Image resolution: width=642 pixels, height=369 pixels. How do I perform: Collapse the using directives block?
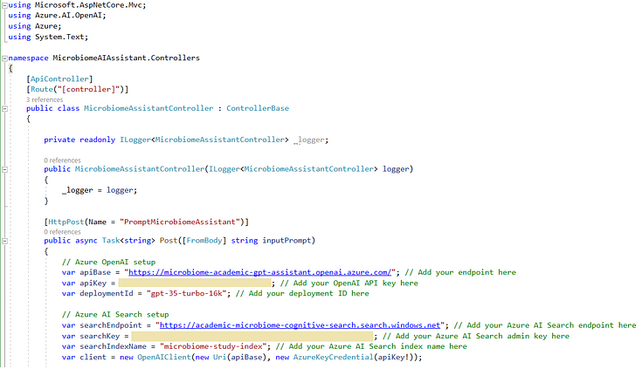tap(4, 5)
